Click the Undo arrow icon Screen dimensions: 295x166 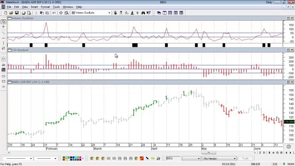tap(54, 13)
